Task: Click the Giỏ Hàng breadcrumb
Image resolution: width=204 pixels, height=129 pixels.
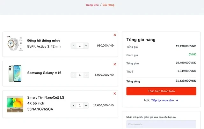Action: coord(108,5)
